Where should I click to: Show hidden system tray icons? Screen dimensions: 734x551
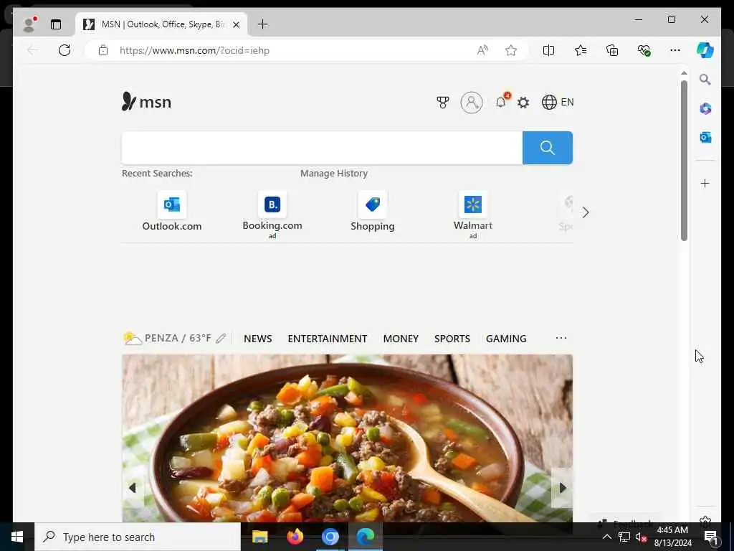[x=606, y=537]
